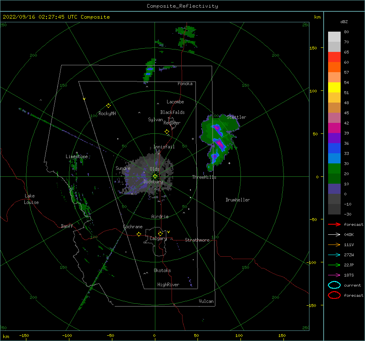Click the Blackfalds city label

(x=172, y=112)
